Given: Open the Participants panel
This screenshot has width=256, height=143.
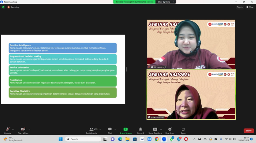Looking at the screenshot, I should coord(91,131).
